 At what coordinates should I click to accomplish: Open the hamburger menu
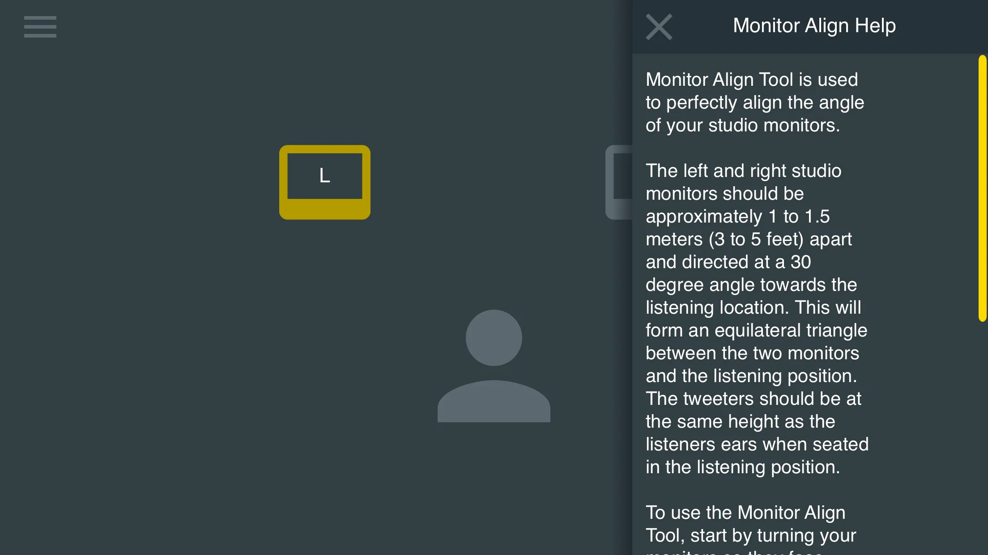coord(40,26)
